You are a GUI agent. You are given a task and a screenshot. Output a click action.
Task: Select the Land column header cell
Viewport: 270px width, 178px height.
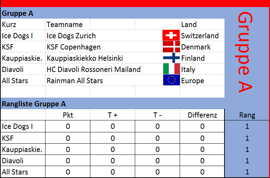(x=202, y=24)
